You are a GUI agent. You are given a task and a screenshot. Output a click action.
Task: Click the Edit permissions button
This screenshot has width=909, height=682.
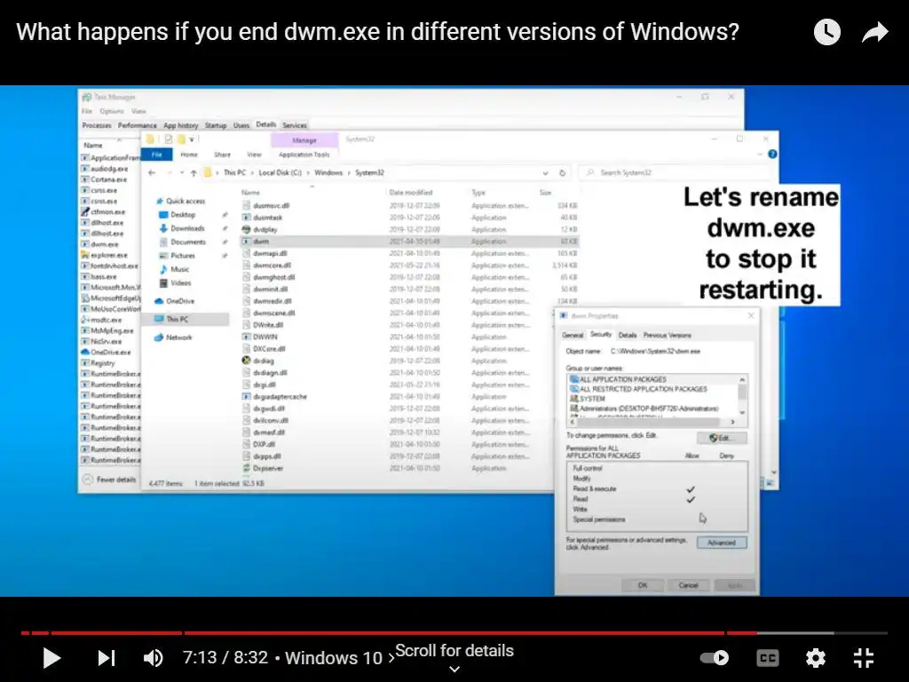tap(721, 438)
